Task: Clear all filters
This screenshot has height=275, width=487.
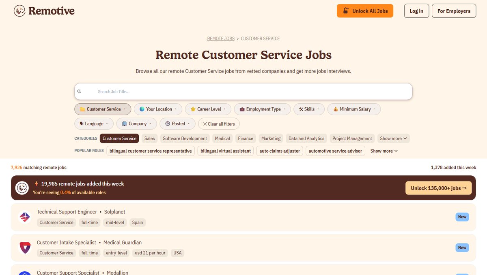Action: pos(219,124)
